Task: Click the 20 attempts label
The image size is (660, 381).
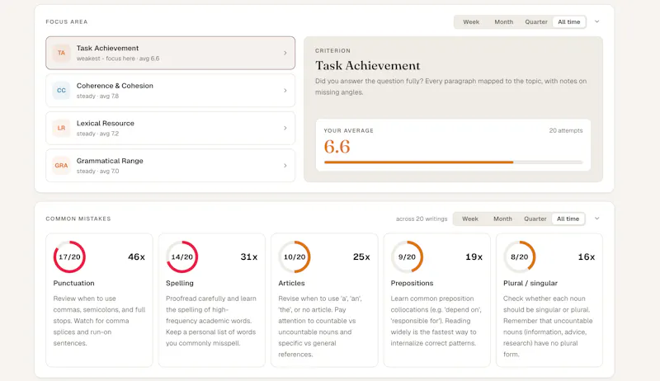Action: coord(566,130)
